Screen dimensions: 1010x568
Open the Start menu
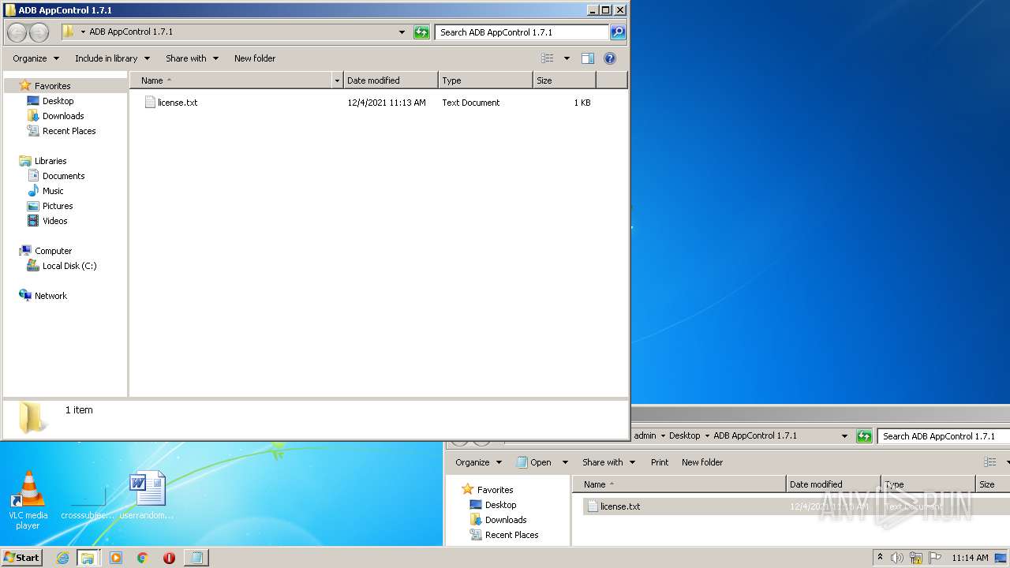[x=22, y=558]
